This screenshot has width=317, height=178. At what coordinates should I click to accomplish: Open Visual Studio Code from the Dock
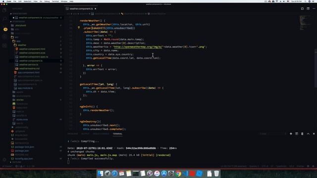pos(185,174)
